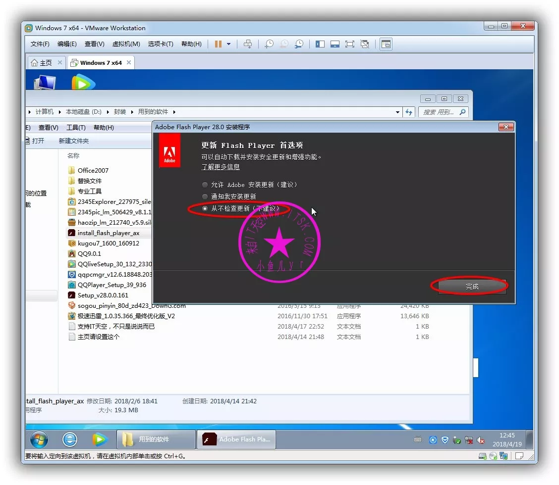Open the snapshot manager icon

pyautogui.click(x=299, y=44)
